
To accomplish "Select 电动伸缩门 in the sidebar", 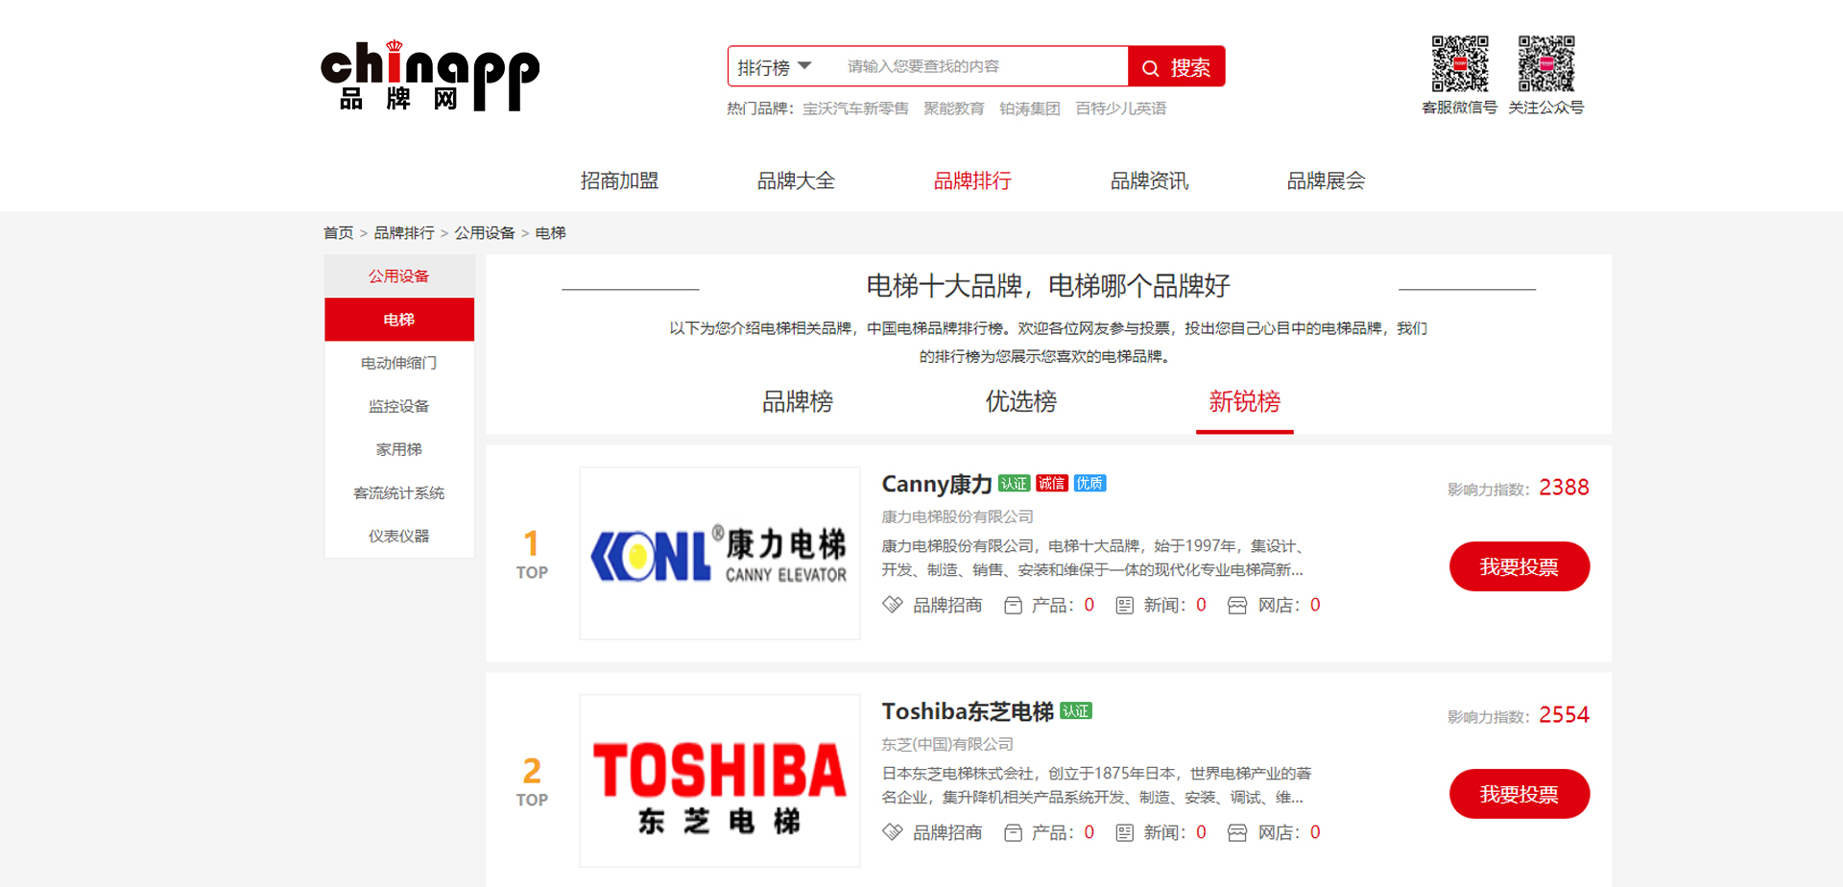I will tap(399, 363).
